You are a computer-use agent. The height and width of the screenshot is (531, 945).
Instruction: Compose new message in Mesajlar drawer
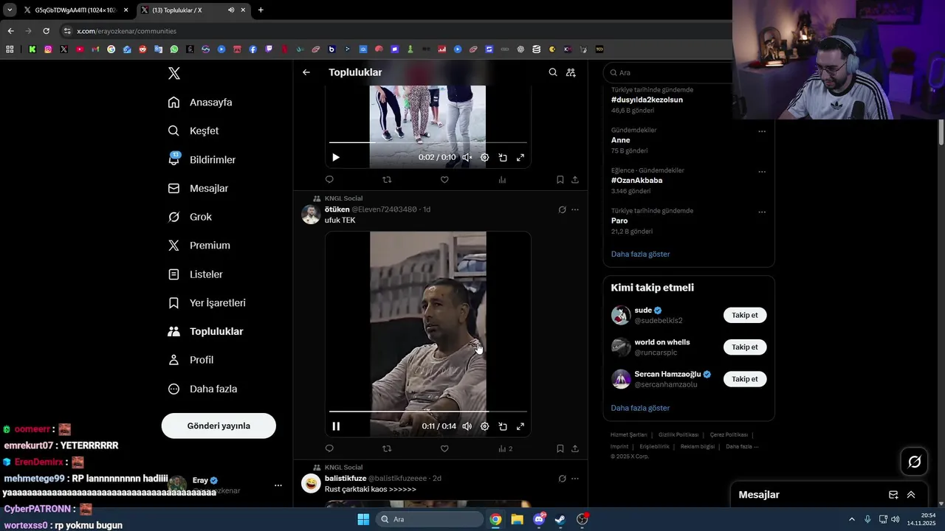893,495
